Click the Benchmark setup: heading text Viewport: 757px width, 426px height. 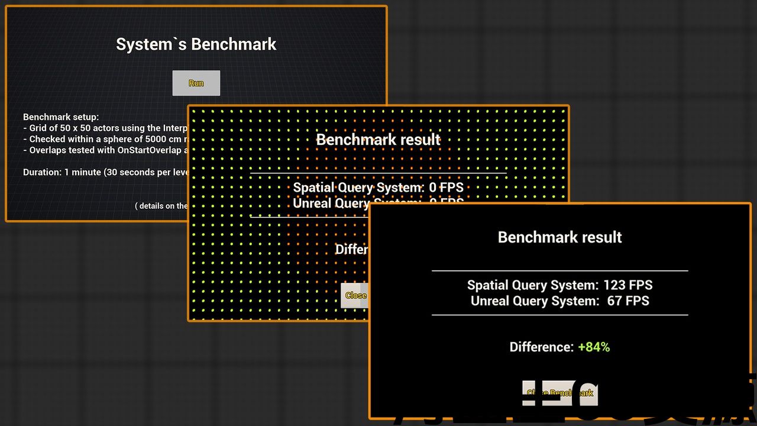coord(61,117)
